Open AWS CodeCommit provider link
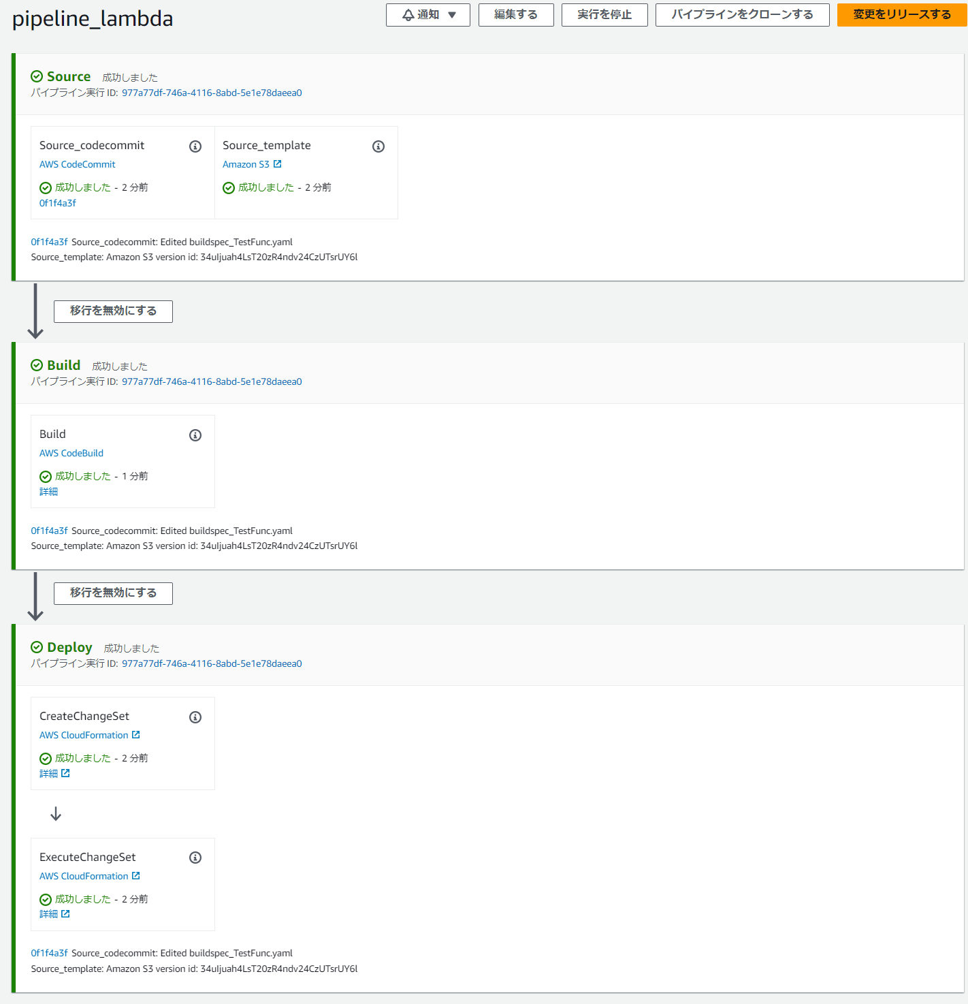Screen dimensions: 968x1004 pyautogui.click(x=78, y=164)
